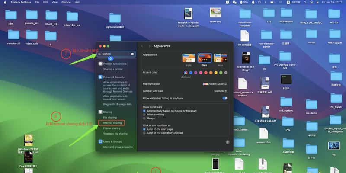Click Privacy & Security hand icon
The image size is (346, 173).
point(100,77)
